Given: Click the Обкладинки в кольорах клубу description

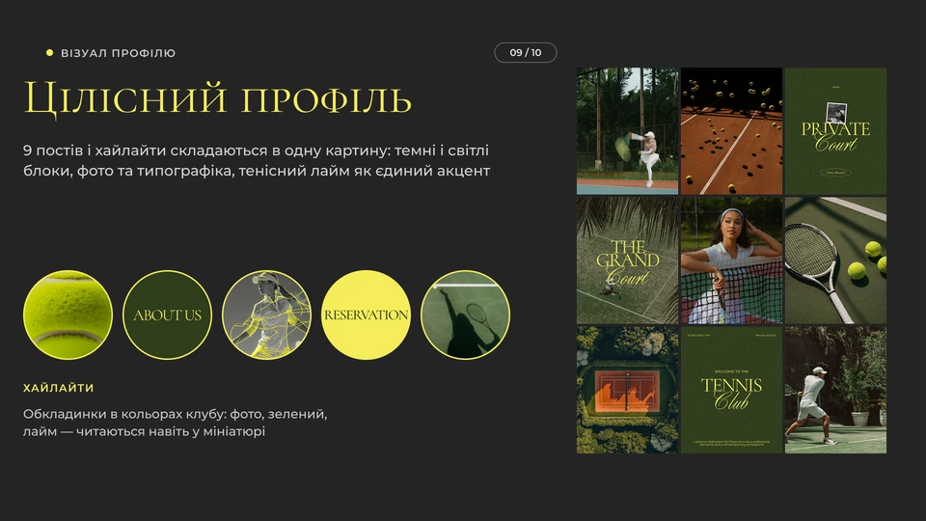Looking at the screenshot, I should tap(175, 423).
